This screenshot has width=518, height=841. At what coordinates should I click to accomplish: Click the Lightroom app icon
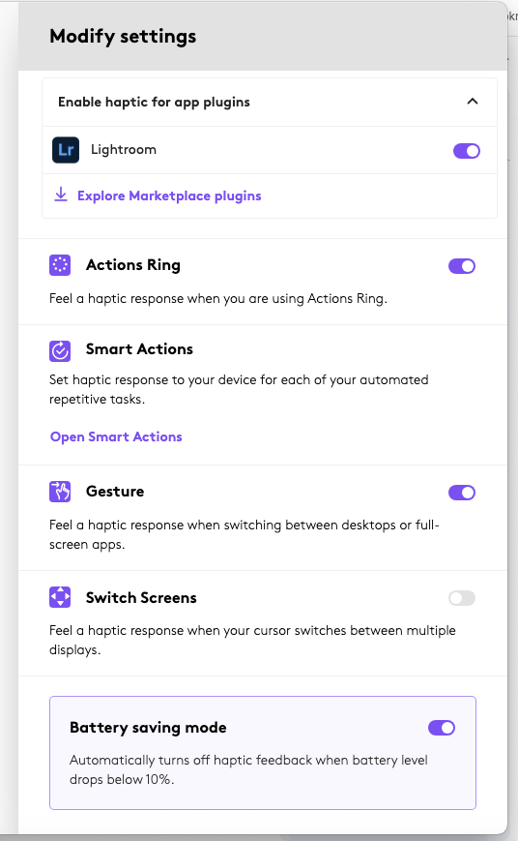(x=66, y=150)
